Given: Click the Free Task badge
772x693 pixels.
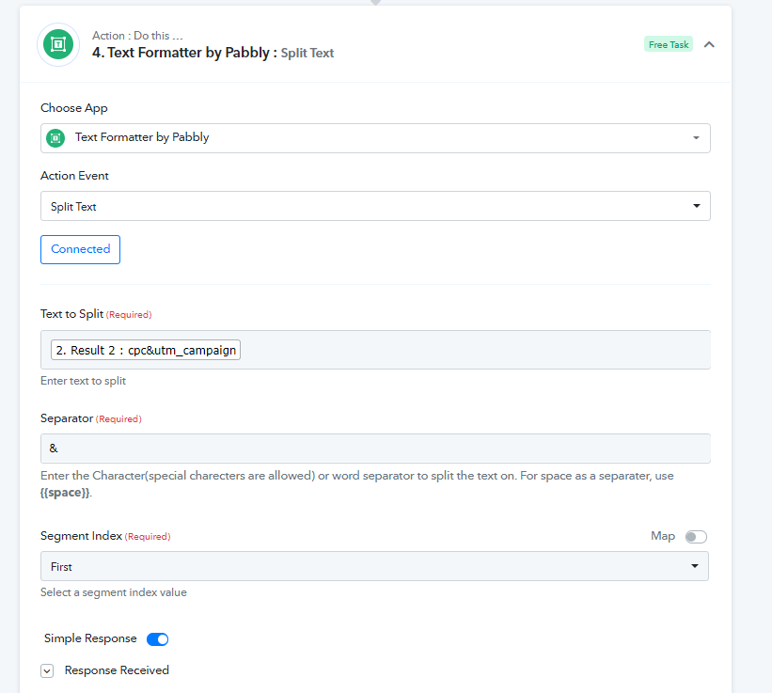Looking at the screenshot, I should click(x=669, y=44).
